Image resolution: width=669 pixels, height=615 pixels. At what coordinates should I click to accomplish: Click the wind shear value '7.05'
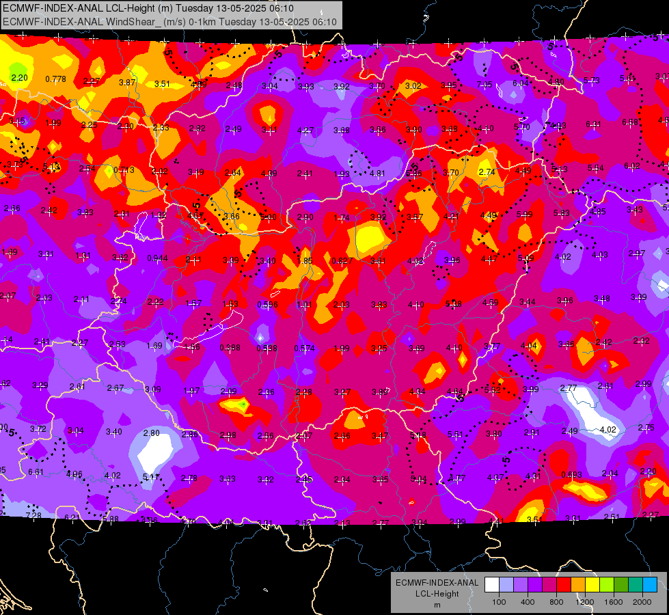[x=484, y=85]
